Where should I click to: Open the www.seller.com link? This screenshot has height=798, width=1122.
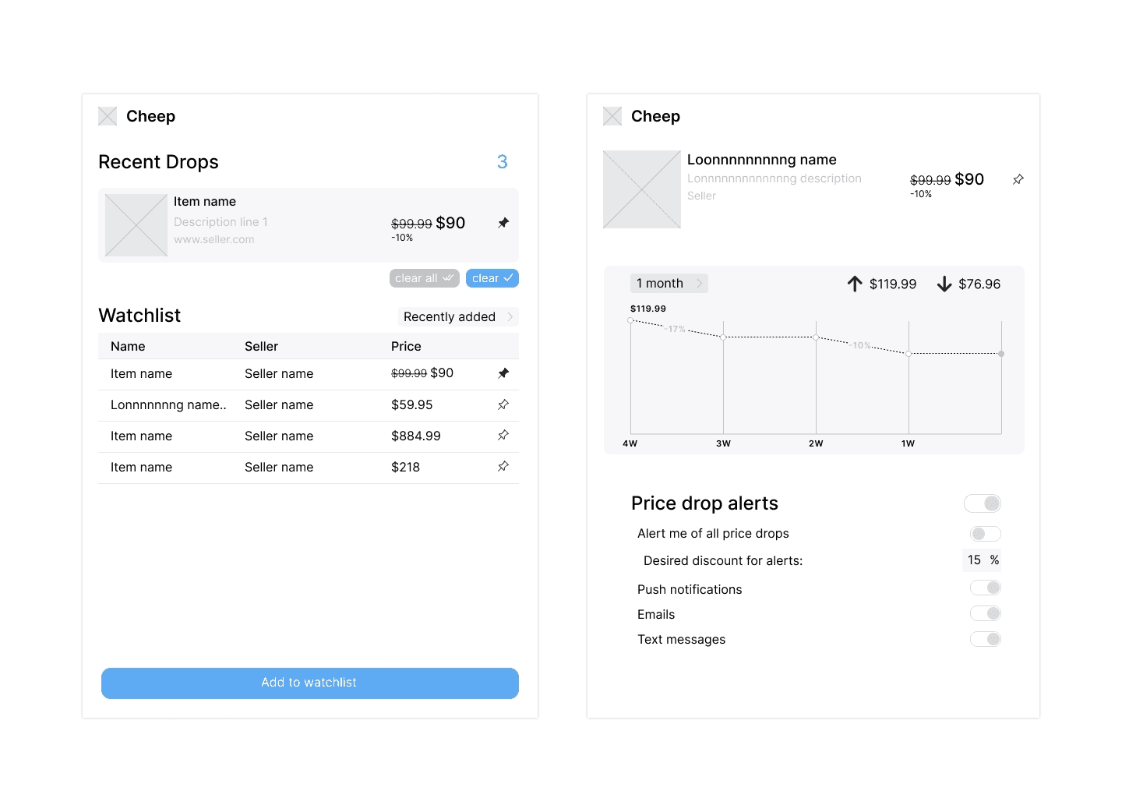[213, 239]
